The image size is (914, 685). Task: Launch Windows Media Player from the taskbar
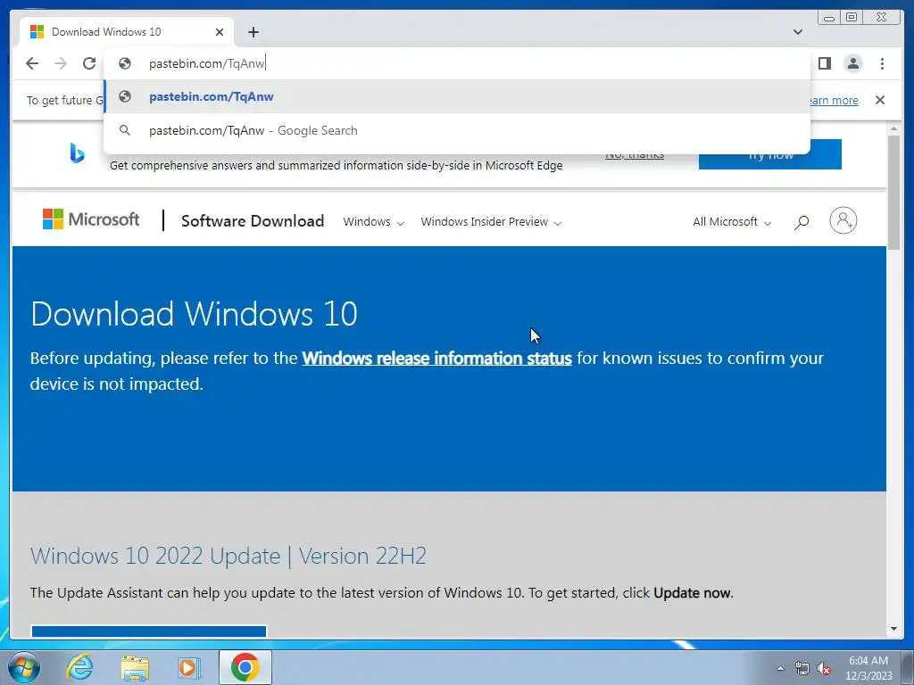tap(187, 668)
